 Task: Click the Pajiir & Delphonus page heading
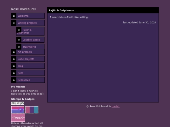(61, 10)
